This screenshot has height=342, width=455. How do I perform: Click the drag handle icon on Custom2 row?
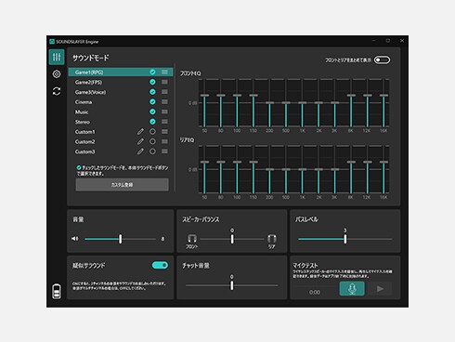point(164,141)
